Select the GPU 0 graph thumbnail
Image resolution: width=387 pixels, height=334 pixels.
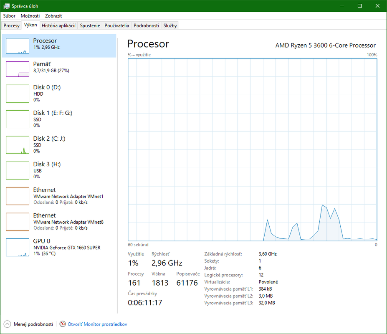pyautogui.click(x=18, y=247)
